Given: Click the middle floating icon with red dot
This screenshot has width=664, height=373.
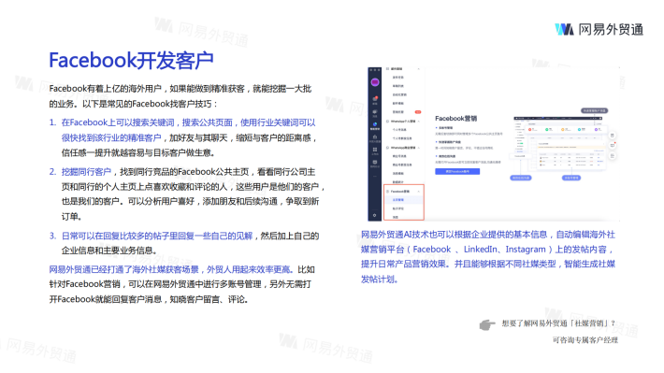Looking at the screenshot, I should [x=612, y=145].
